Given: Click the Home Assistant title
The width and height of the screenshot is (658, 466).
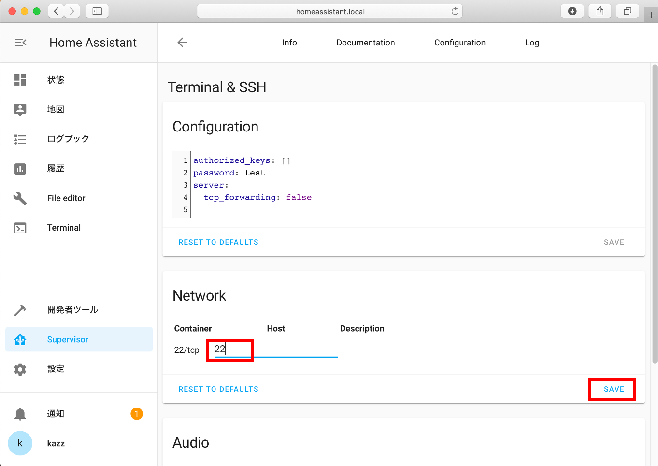Looking at the screenshot, I should point(93,43).
